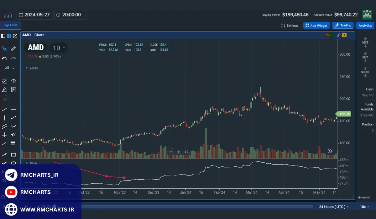The height and width of the screenshot is (219, 376).
Task: Open the High Level tab
Action: 10,25
